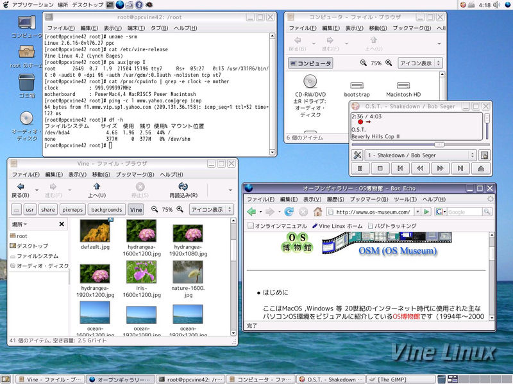Open アプリケーション menu in top panel
The image size is (513, 384).
pos(33,5)
